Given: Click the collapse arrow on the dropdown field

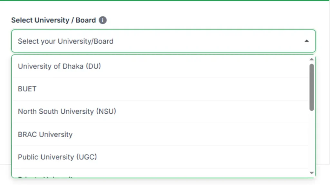Looking at the screenshot, I should pos(307,41).
